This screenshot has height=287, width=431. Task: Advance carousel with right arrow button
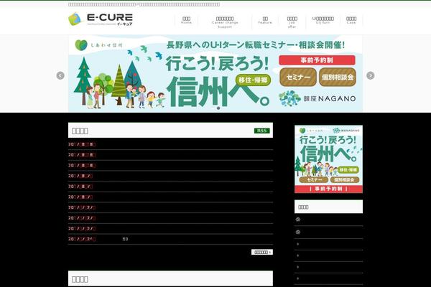point(371,75)
